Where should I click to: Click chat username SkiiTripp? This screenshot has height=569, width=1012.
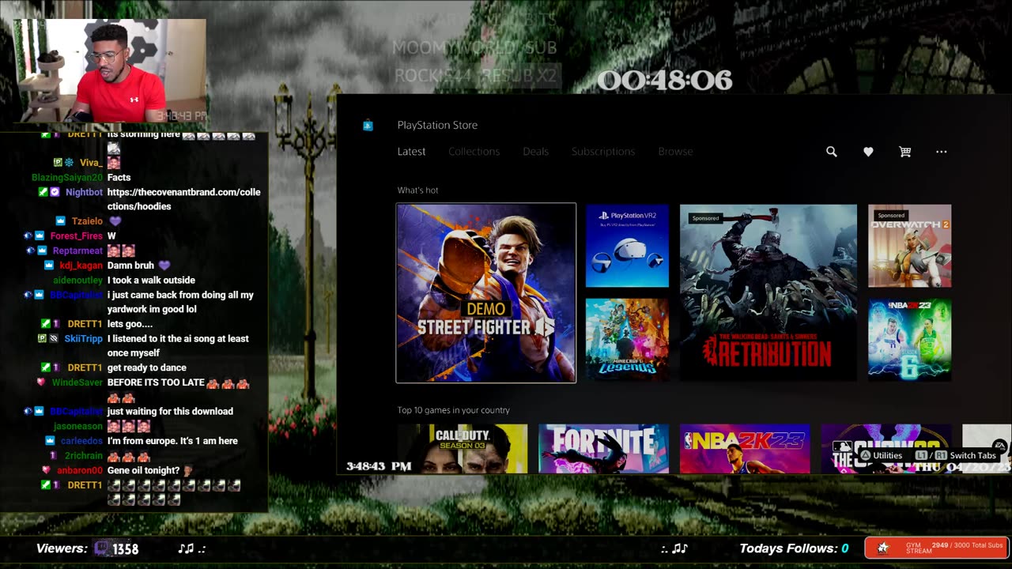[83, 338]
